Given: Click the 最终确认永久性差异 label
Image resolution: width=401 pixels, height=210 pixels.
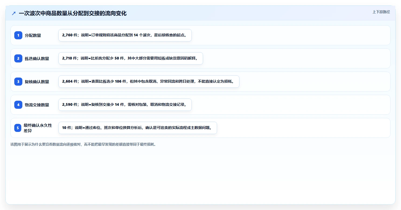Looking at the screenshot, I should 38,128.
